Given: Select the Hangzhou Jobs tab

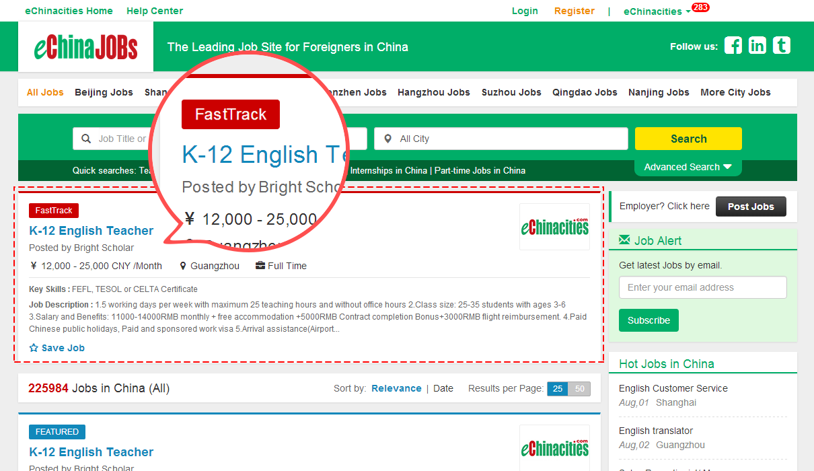Looking at the screenshot, I should click(x=433, y=92).
